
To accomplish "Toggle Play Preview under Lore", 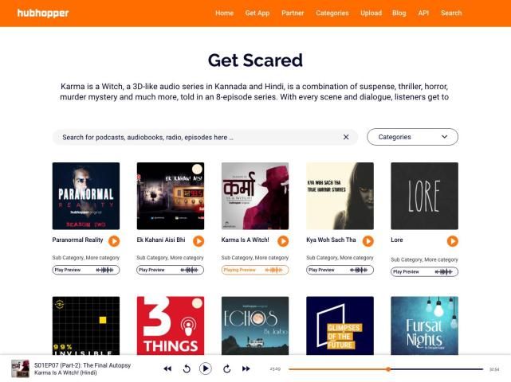I will (424, 271).
